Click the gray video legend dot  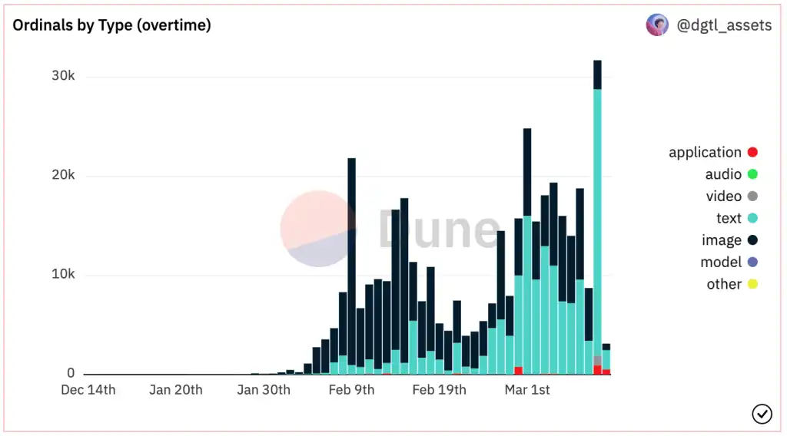click(x=752, y=197)
